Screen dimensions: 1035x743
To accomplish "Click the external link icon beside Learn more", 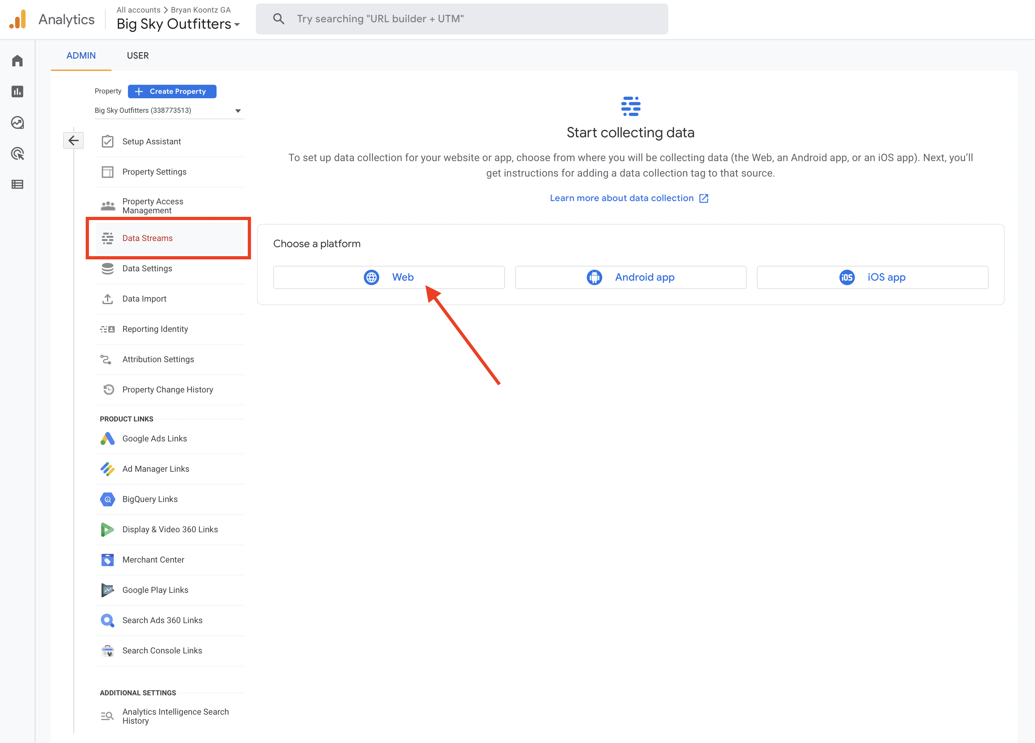I will point(704,198).
